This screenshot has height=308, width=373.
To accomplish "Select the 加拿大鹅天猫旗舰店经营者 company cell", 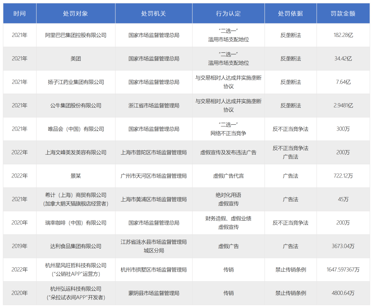I will pos(76,199).
